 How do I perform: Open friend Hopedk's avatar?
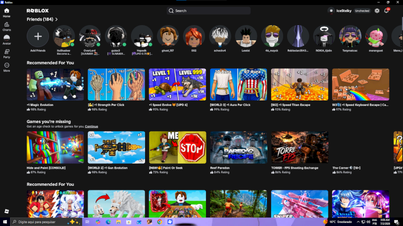(142, 36)
